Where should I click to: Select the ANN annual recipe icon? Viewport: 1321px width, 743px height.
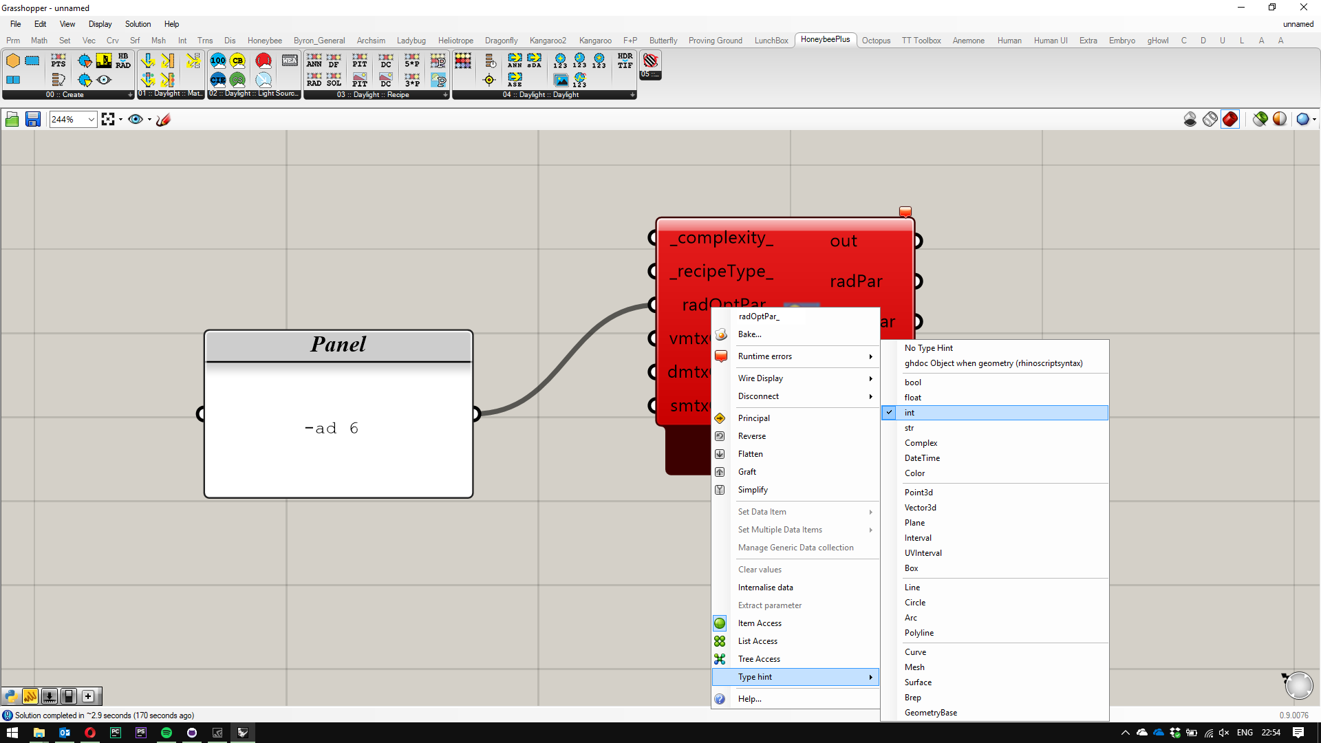[x=314, y=61]
